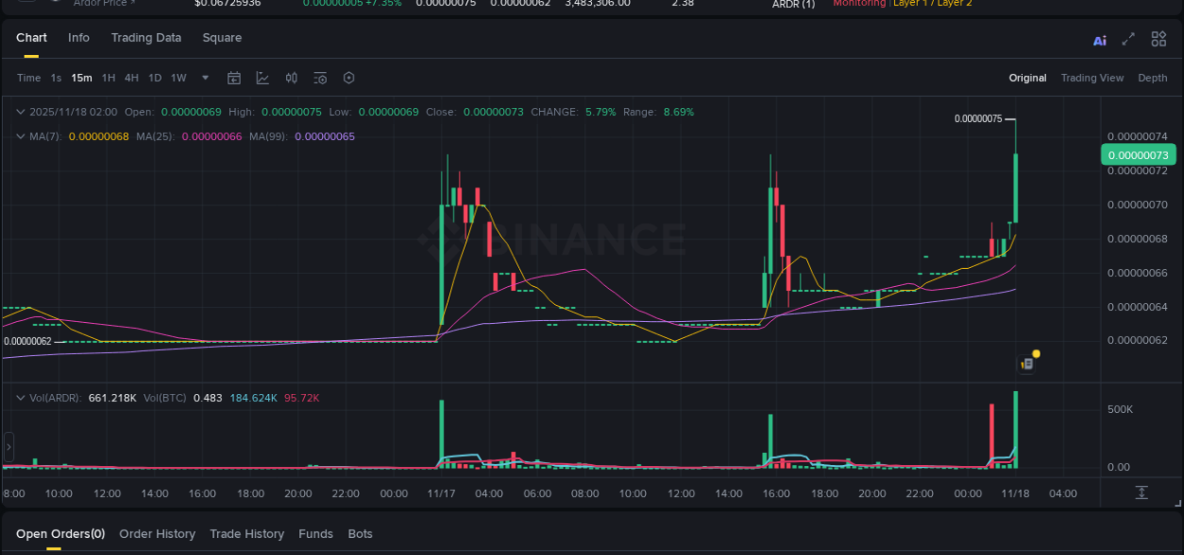Expand chart to full screen
This screenshot has width=1184, height=555.
click(x=1128, y=41)
